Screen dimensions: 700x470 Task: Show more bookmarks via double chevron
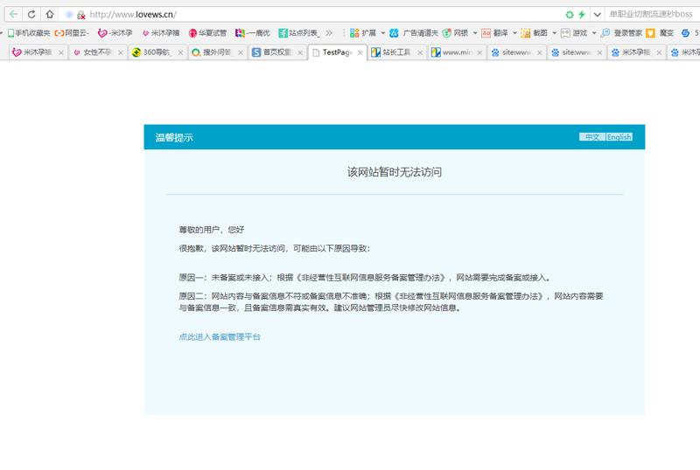(x=329, y=33)
